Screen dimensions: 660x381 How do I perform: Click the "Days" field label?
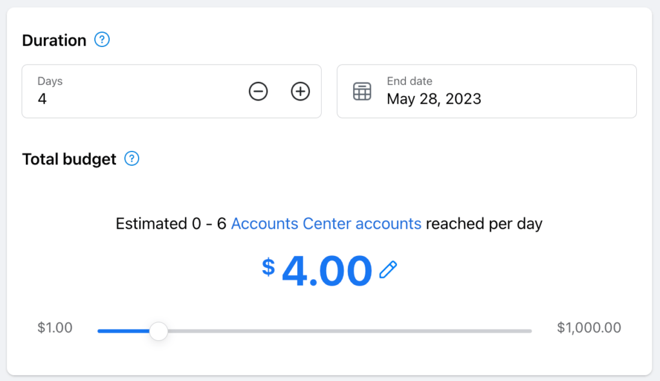[50, 81]
